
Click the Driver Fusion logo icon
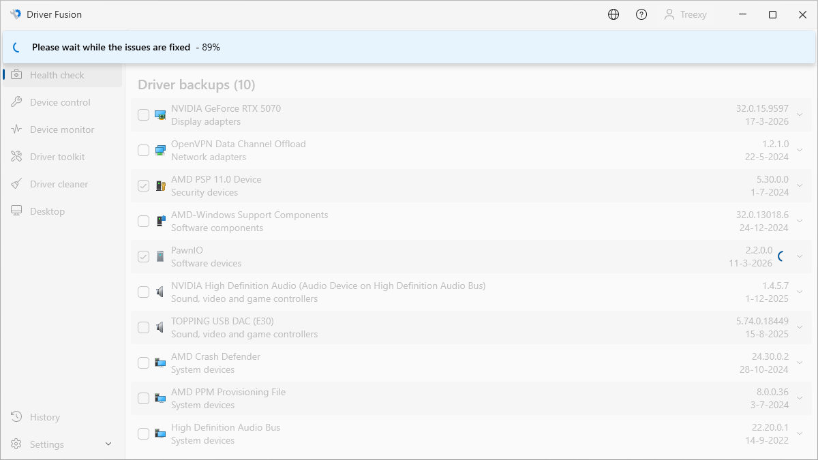point(16,14)
